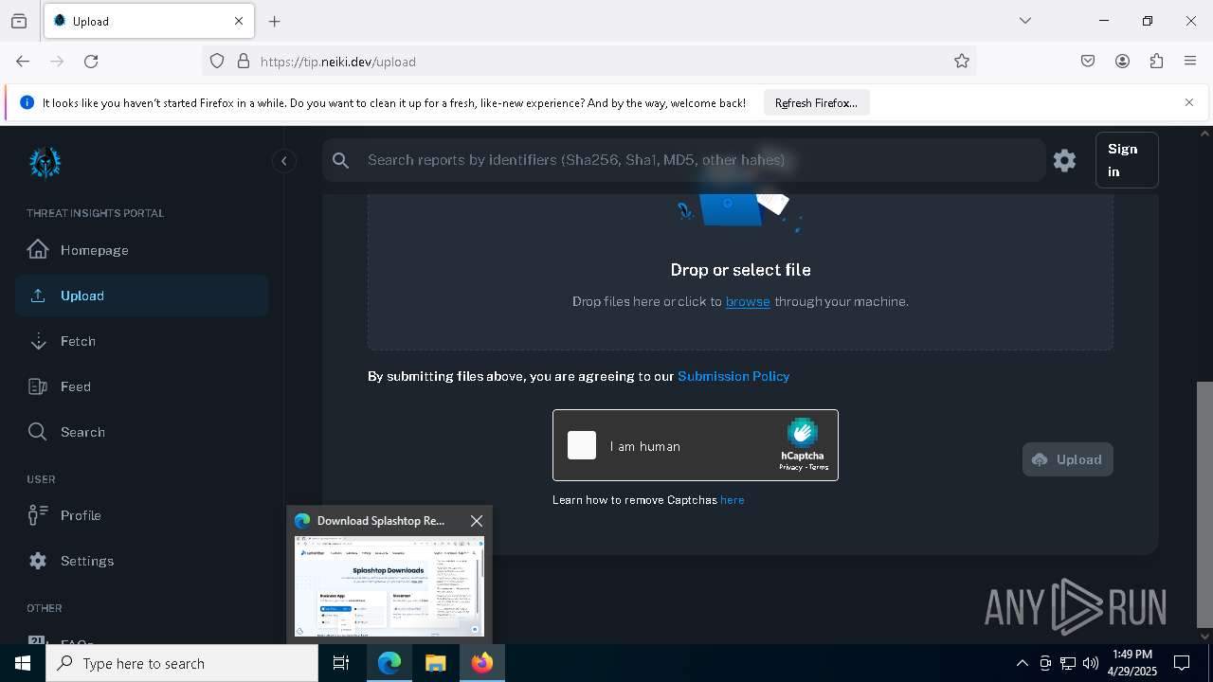1213x682 pixels.
Task: Open the Firefox application menu
Action: coord(1190,61)
